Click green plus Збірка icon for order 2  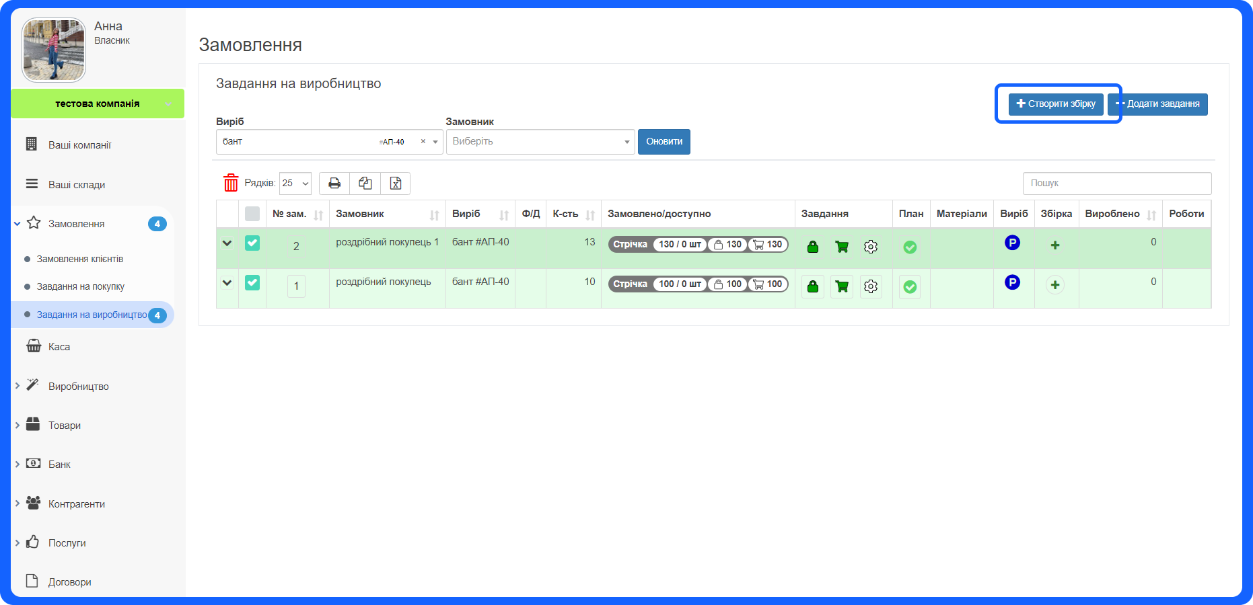[1055, 245]
